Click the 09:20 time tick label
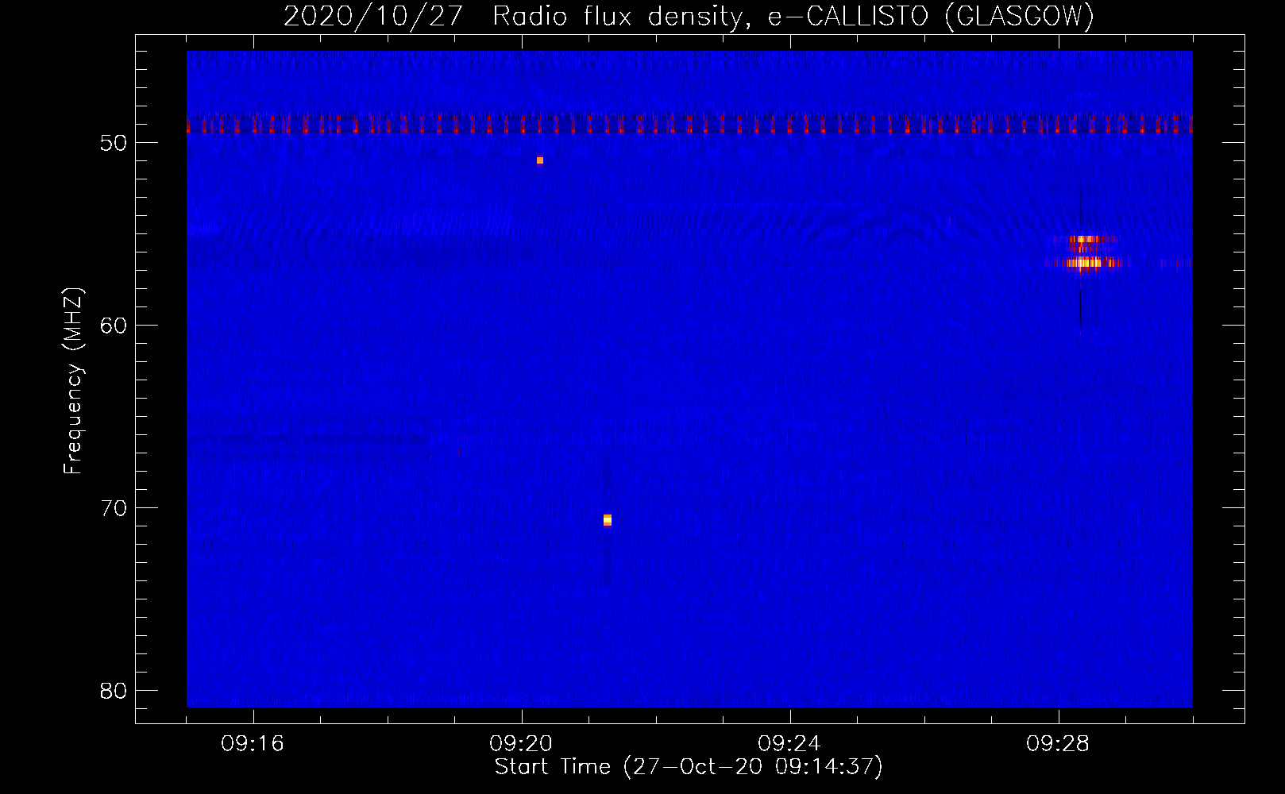 tap(521, 744)
